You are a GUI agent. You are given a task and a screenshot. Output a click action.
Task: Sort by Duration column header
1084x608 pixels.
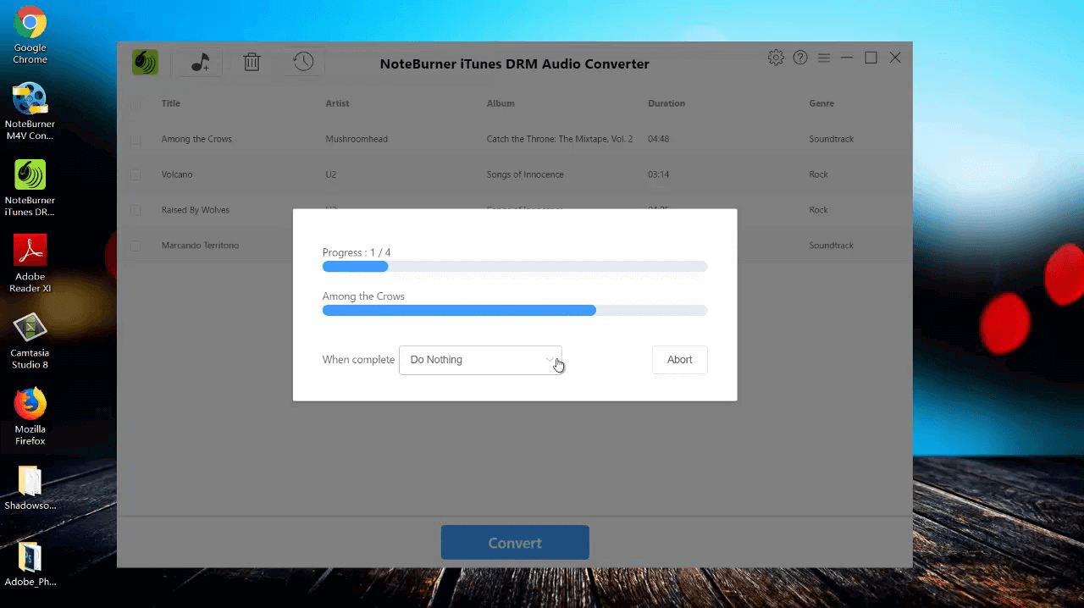[666, 103]
